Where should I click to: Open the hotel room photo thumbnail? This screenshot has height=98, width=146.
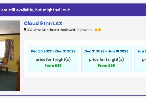tap(10, 56)
